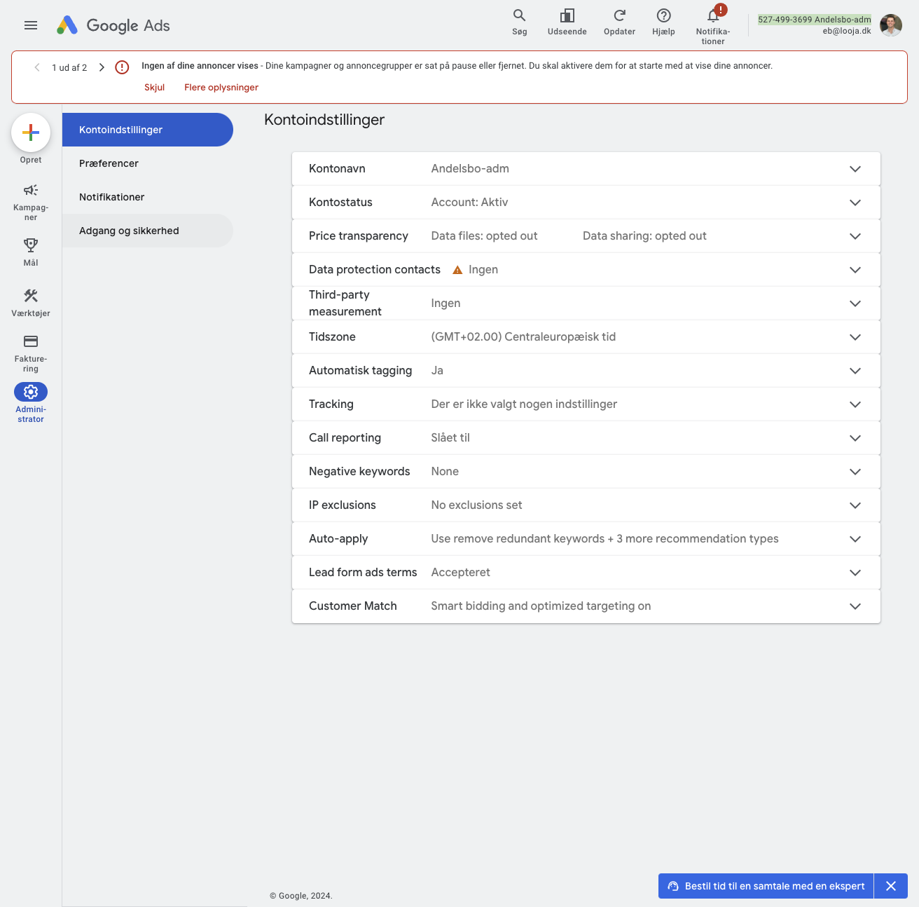Click the Opret plus button
Viewport: 919px width, 907px height.
[31, 132]
